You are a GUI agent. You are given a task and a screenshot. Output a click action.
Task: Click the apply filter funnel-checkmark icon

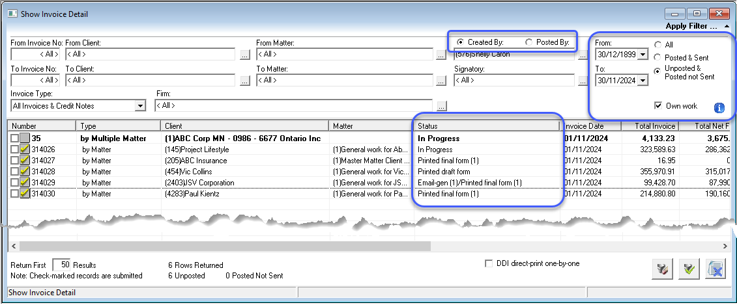point(689,269)
